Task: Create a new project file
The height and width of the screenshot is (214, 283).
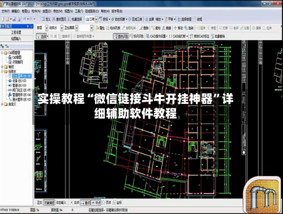Action: pos(3,19)
